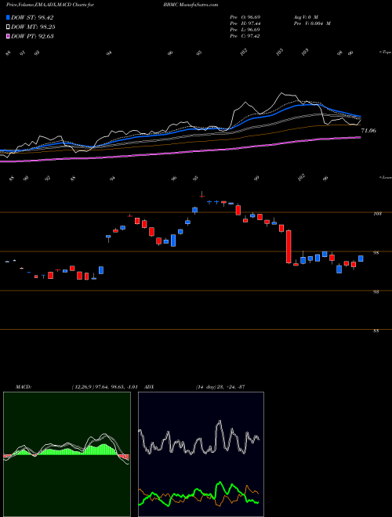Click the 93 price axis label
This screenshot has height=517, width=392.
377,292
